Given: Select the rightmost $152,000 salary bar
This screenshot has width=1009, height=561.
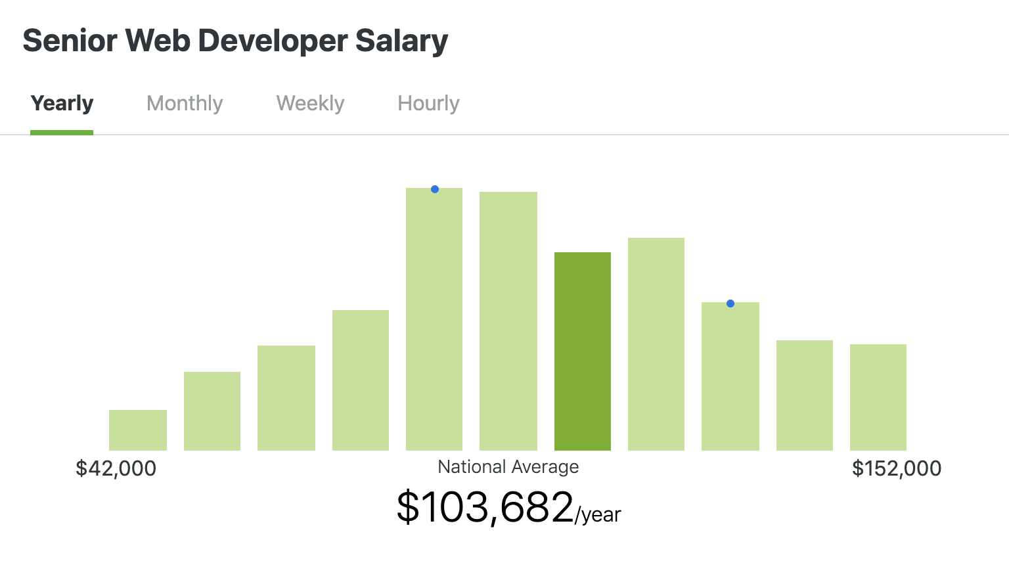Looking at the screenshot, I should (x=878, y=394).
